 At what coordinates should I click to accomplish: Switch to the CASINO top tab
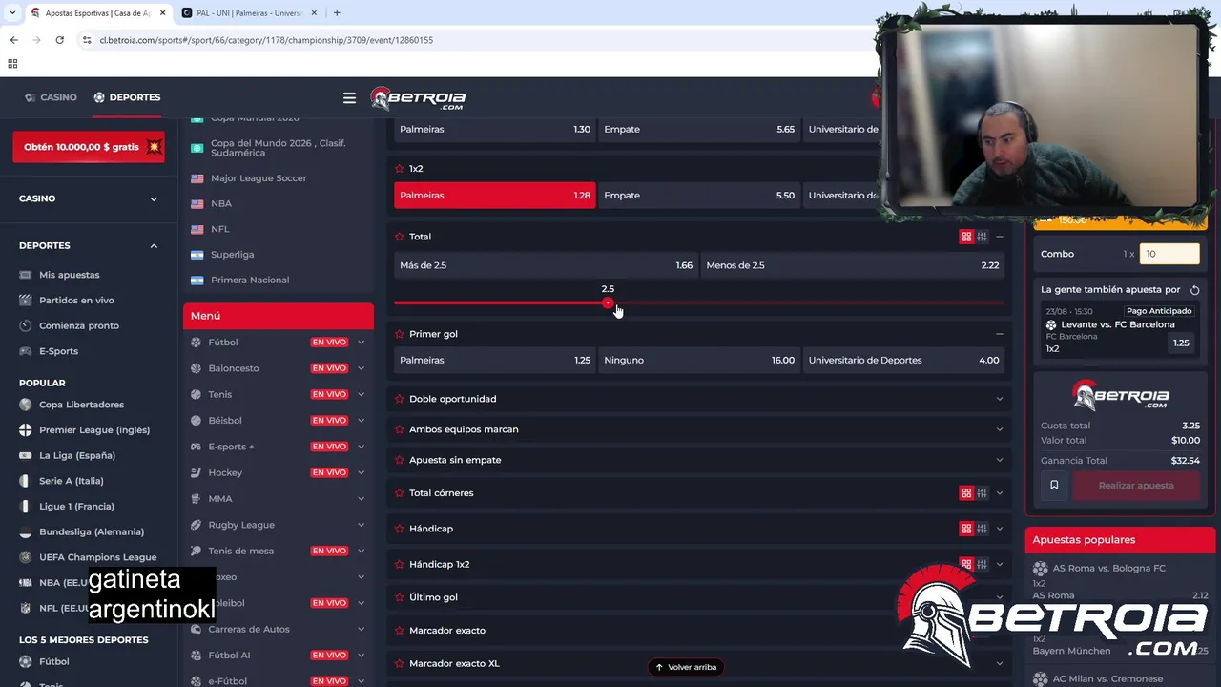[51, 97]
